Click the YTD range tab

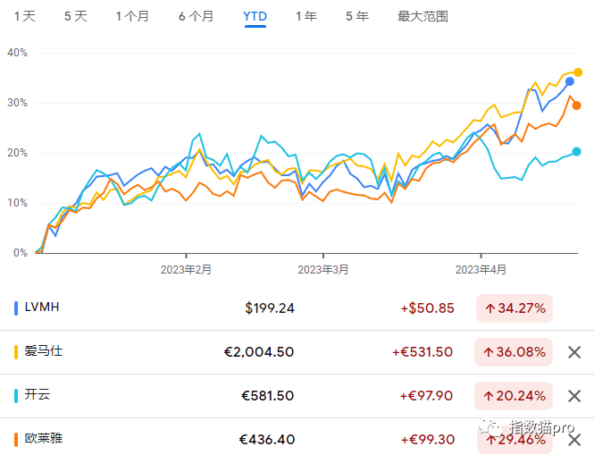click(x=255, y=16)
